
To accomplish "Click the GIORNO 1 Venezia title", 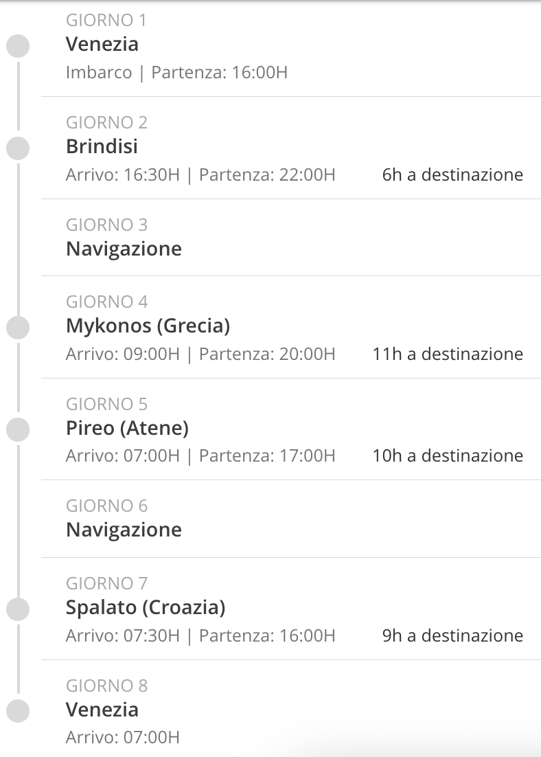I will [x=102, y=44].
